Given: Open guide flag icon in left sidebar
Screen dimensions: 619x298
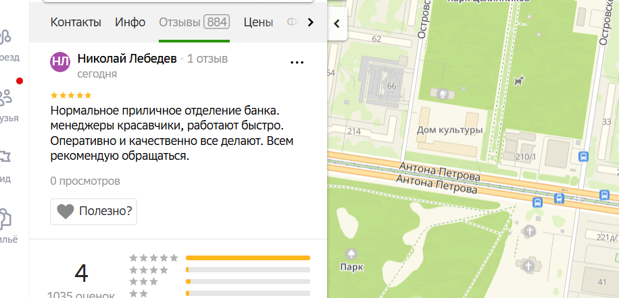Looking at the screenshot, I should (5, 157).
